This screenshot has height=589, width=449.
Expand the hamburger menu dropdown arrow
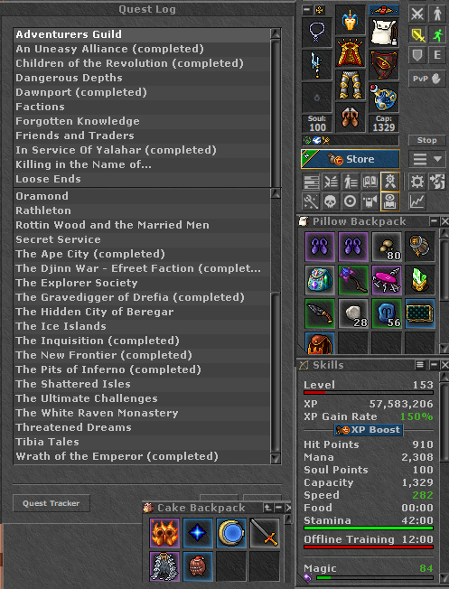[437, 159]
